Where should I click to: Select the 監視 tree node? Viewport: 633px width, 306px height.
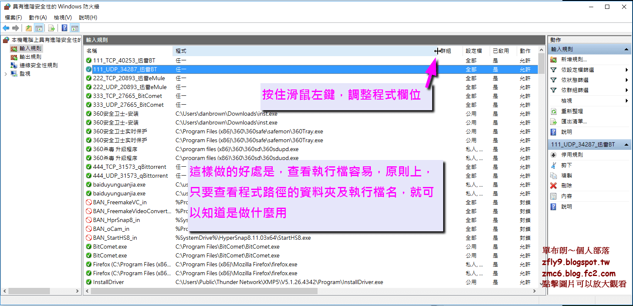click(x=25, y=74)
